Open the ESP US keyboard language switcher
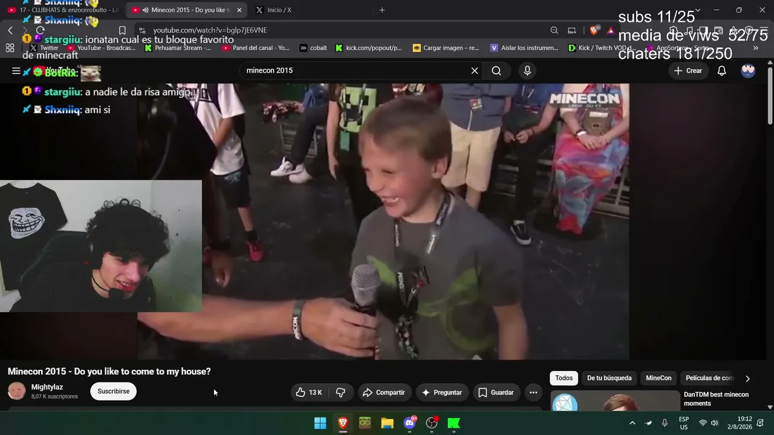The width and height of the screenshot is (774, 435). click(x=684, y=423)
